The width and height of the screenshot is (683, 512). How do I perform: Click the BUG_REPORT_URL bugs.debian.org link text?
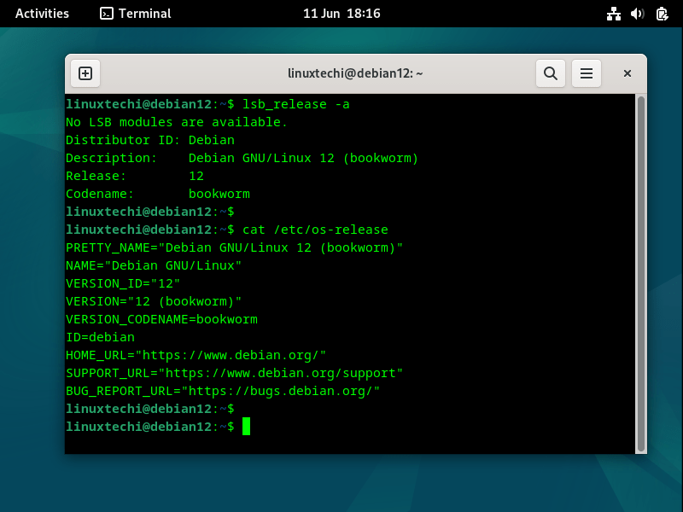pyautogui.click(x=281, y=391)
